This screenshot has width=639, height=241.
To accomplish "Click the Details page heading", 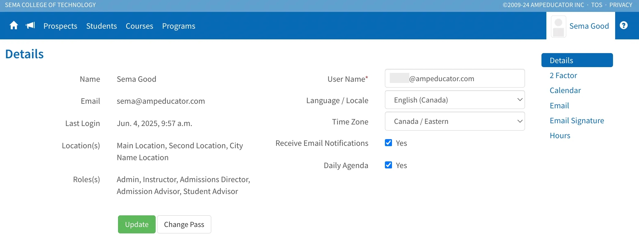I will coord(24,54).
